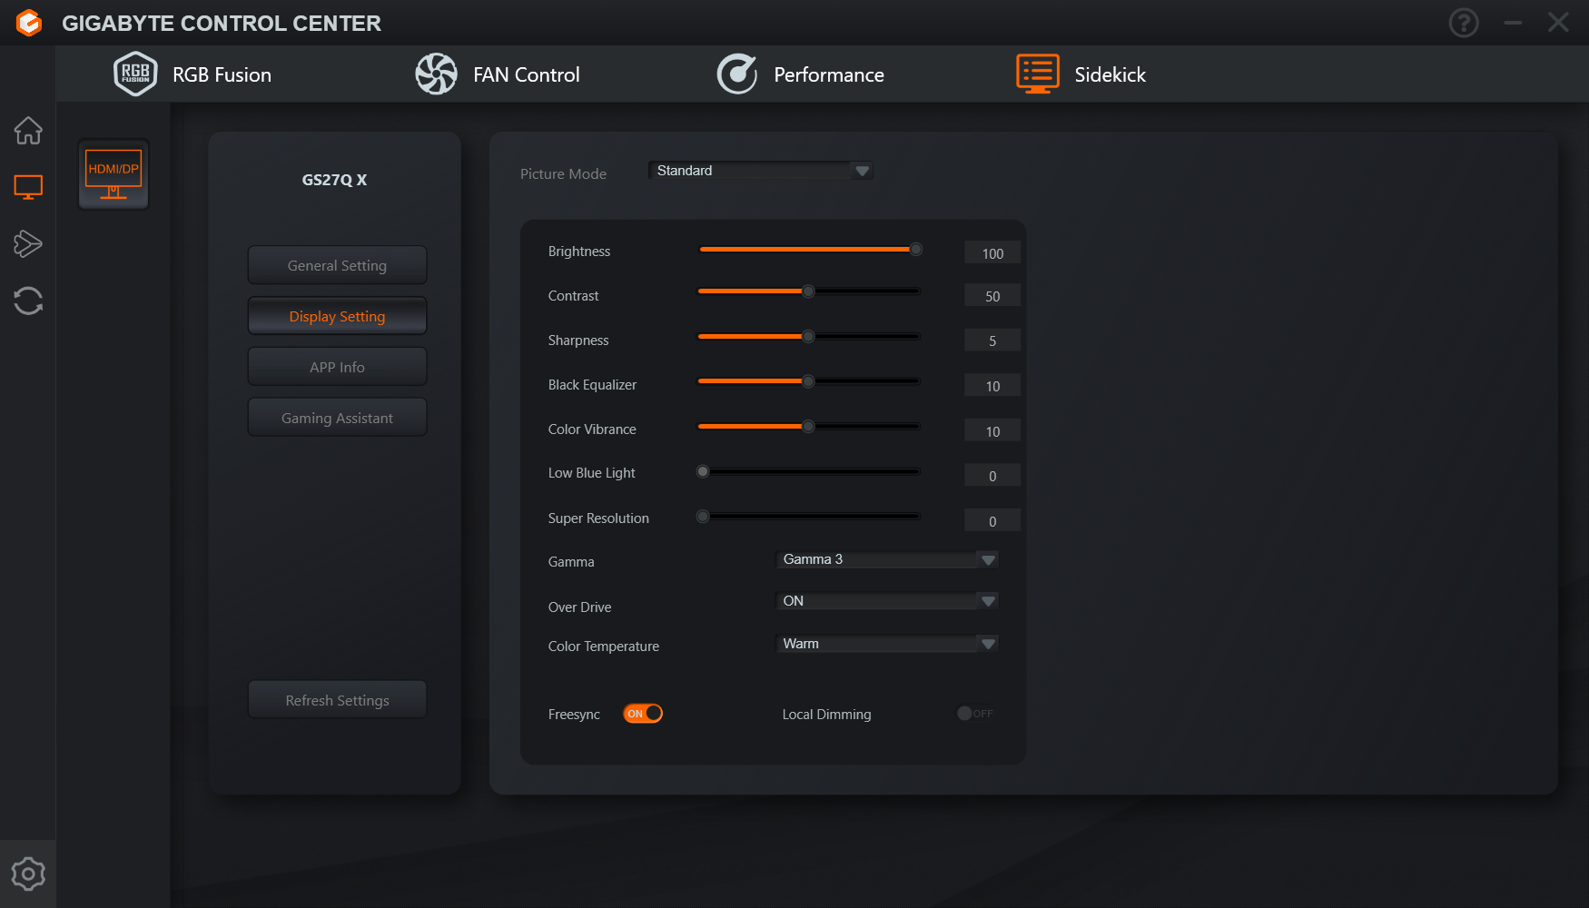Open the settings gear icon
This screenshot has height=908, width=1589.
coord(28,873)
